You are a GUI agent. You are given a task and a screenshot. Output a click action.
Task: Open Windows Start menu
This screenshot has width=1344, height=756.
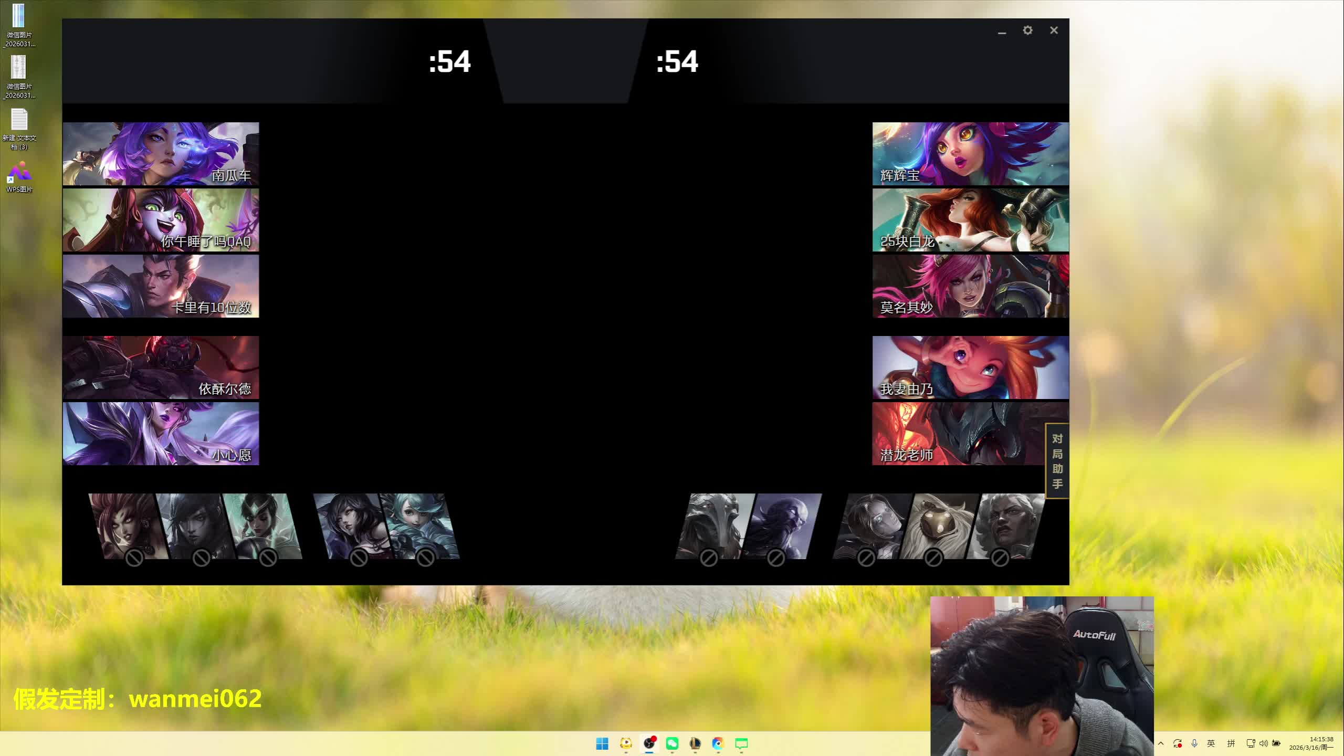point(602,743)
